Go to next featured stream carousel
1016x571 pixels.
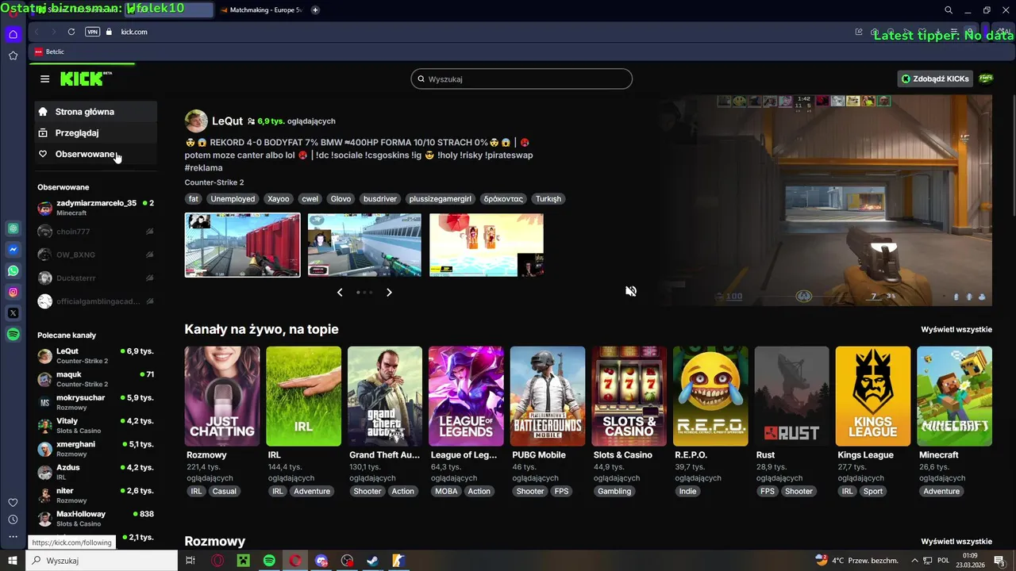point(389,293)
